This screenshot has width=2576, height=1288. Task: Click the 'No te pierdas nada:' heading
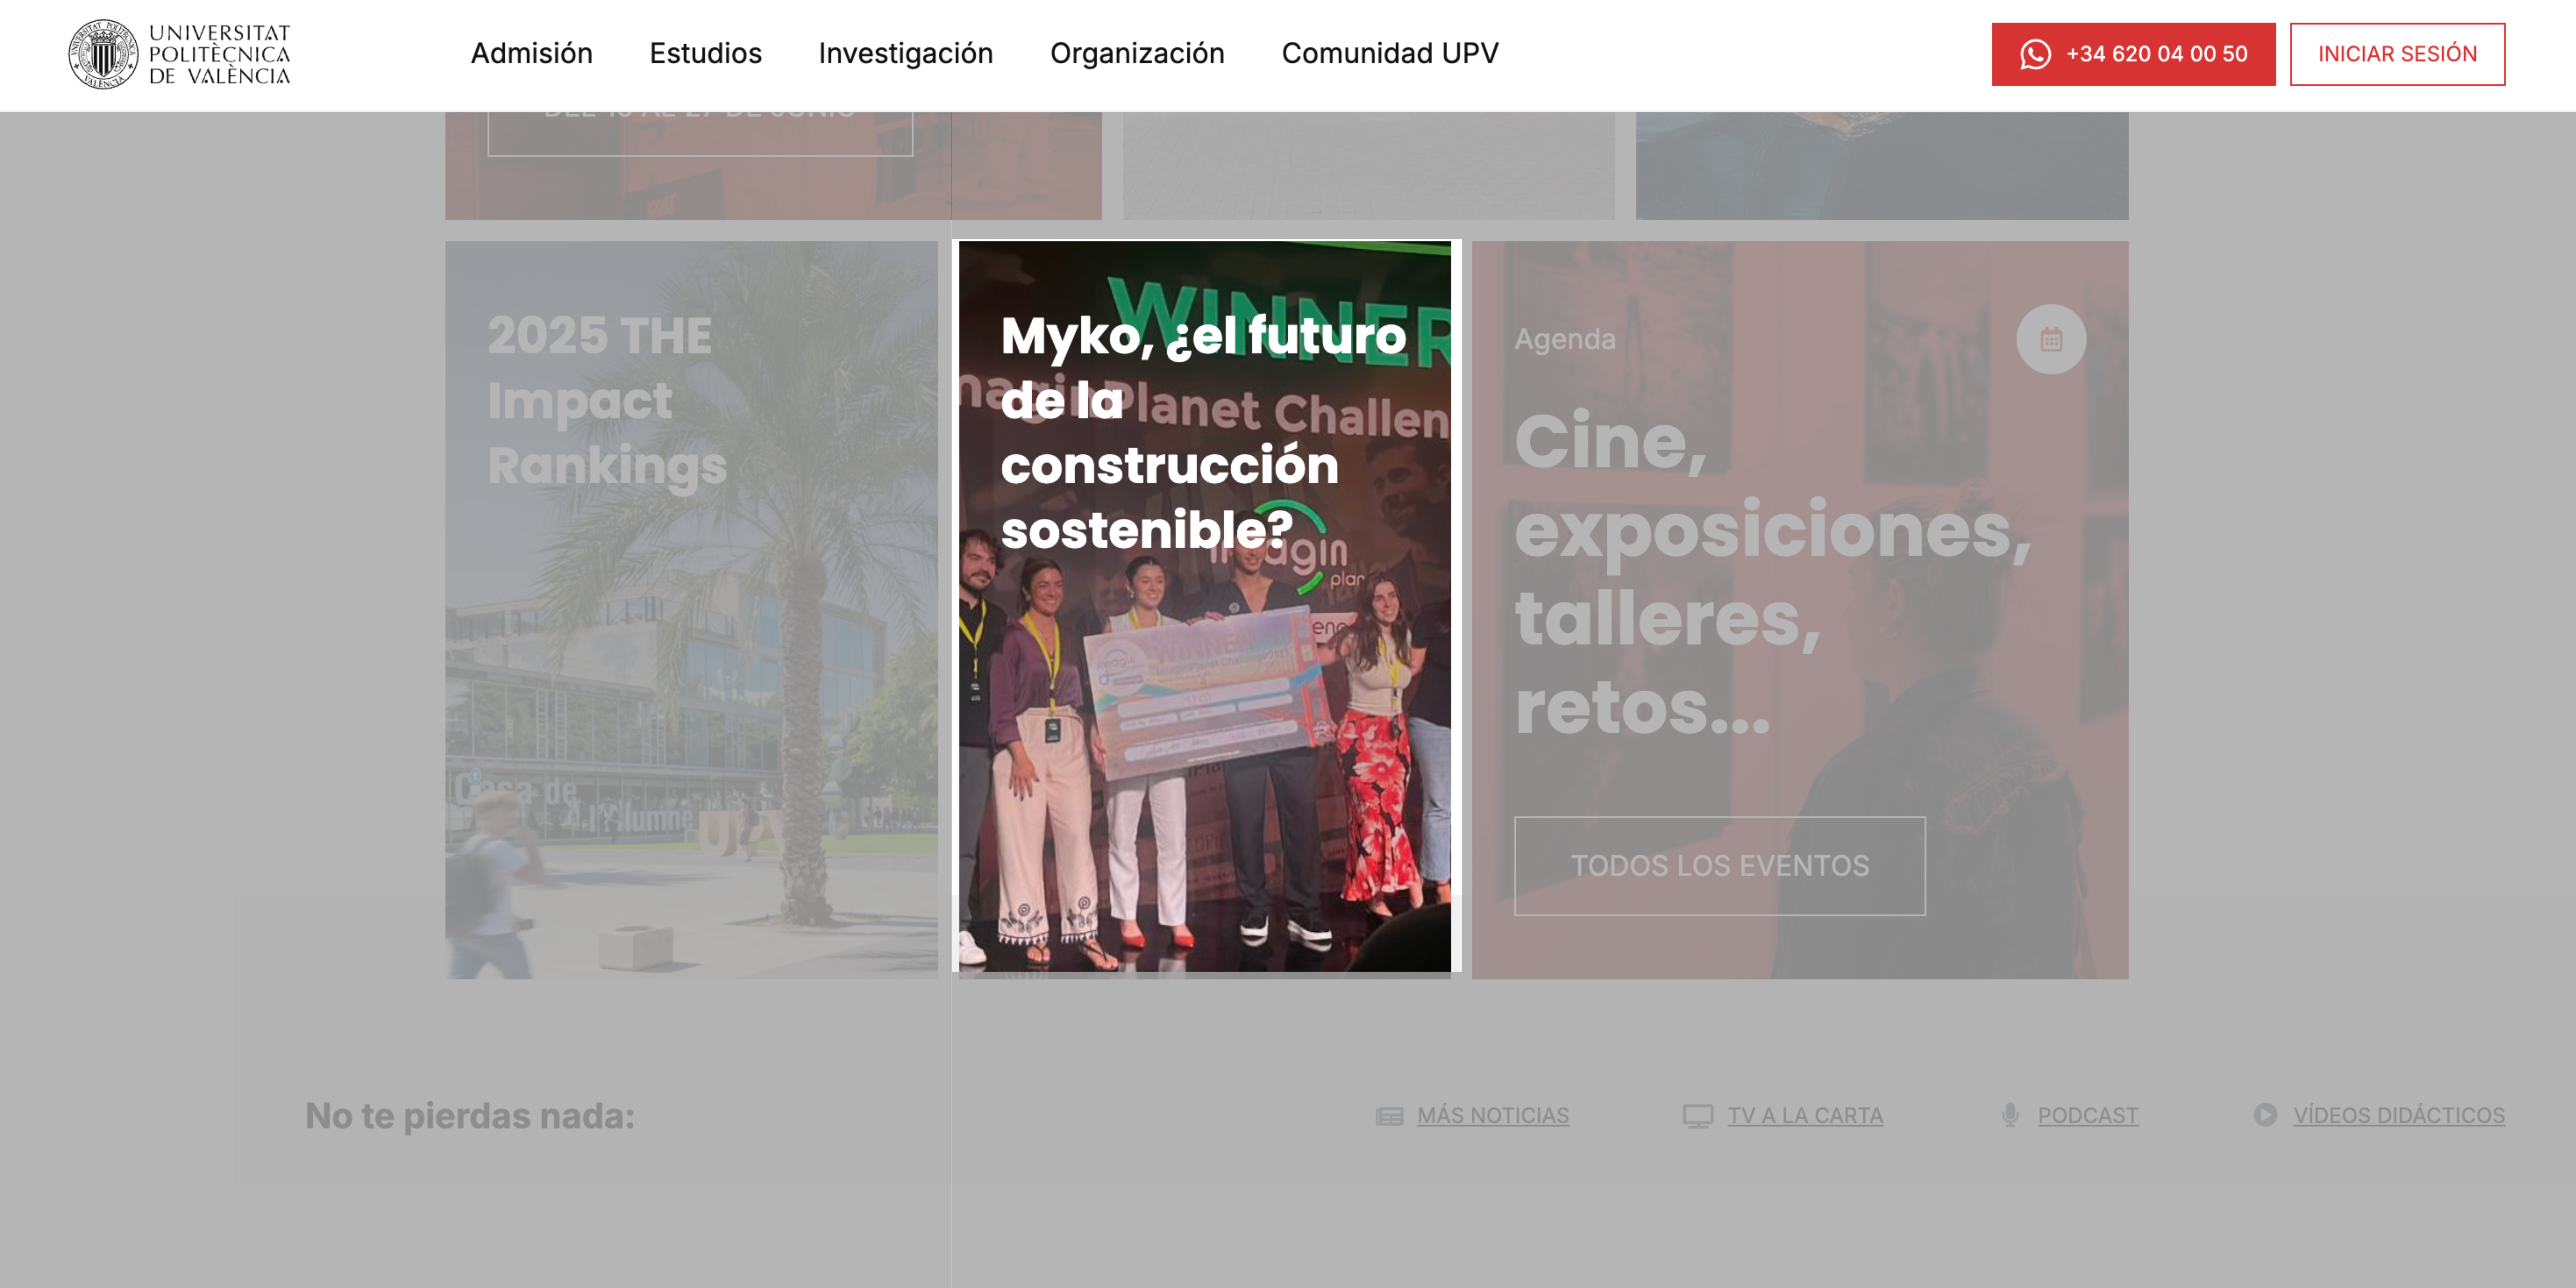(470, 1116)
